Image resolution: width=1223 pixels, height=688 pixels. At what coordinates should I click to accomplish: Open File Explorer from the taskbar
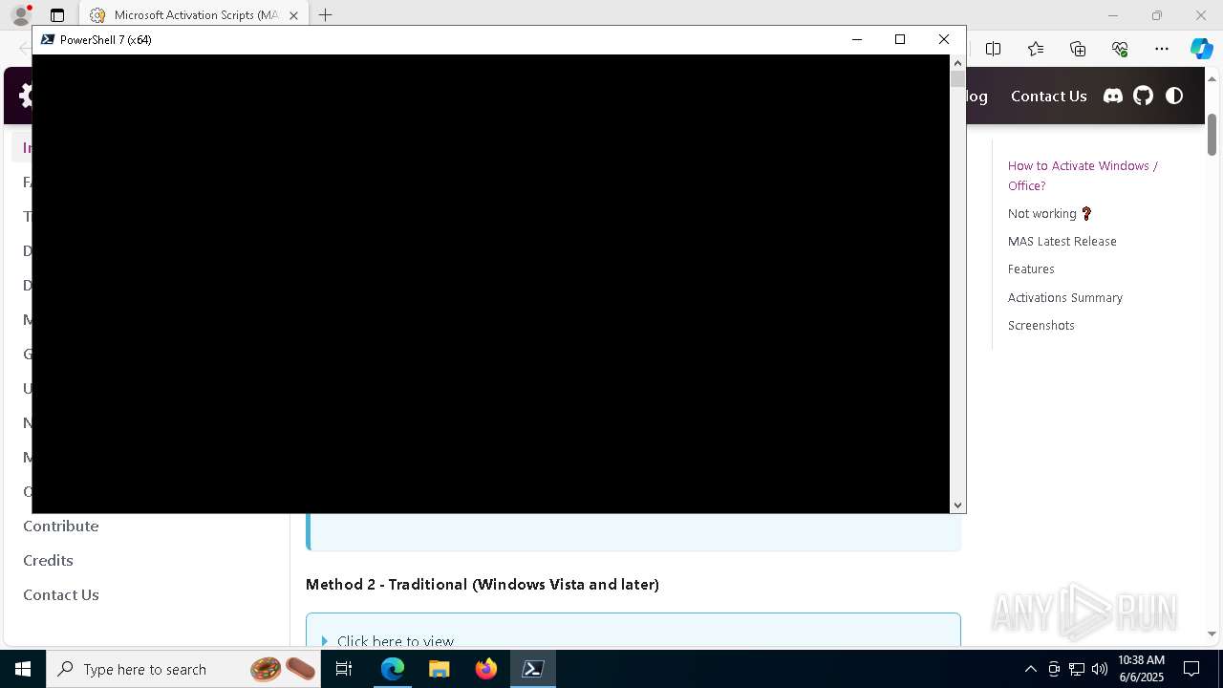click(440, 669)
